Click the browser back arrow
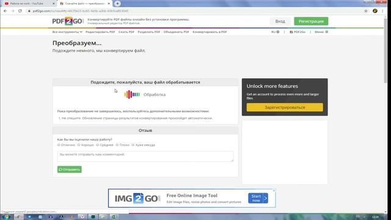This screenshot has width=391, height=220. (5, 11)
